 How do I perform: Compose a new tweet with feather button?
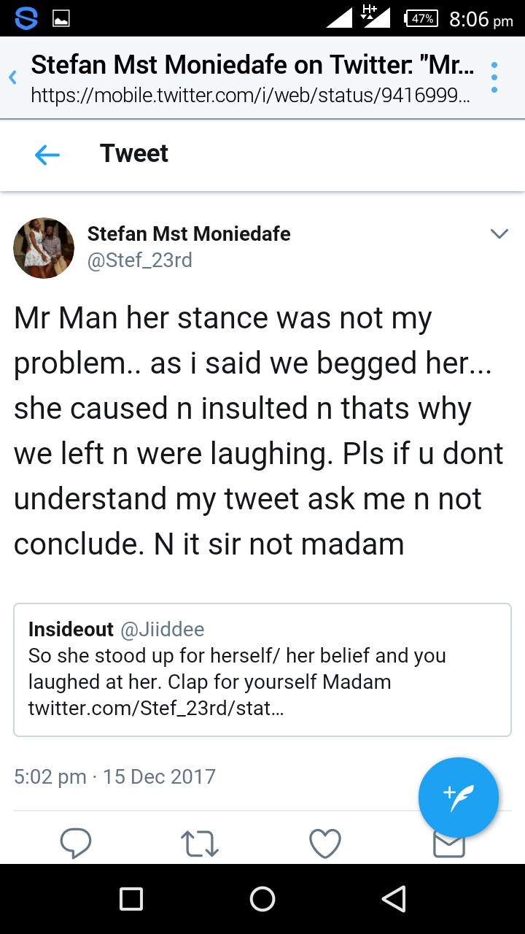(x=458, y=798)
